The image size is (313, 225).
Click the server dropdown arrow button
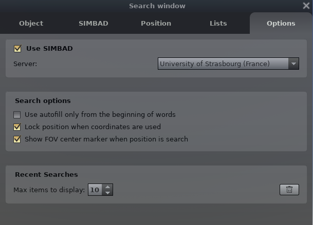coord(293,64)
